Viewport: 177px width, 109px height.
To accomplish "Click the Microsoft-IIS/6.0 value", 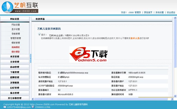I will click(x=65, y=95).
